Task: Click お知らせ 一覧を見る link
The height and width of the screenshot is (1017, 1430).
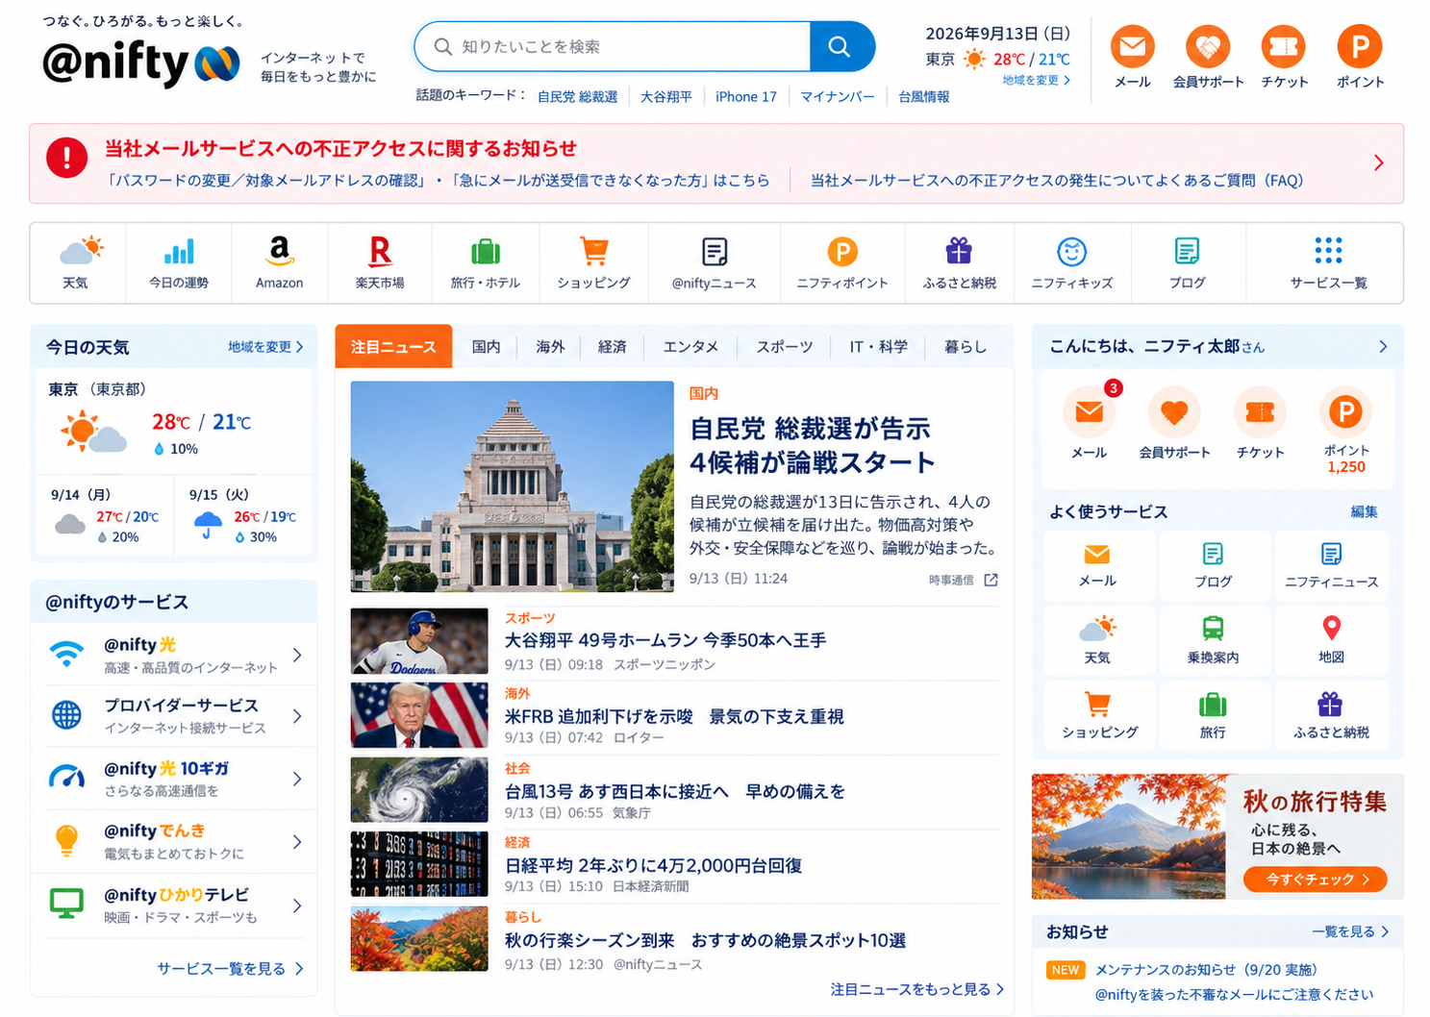Action: [x=1350, y=931]
